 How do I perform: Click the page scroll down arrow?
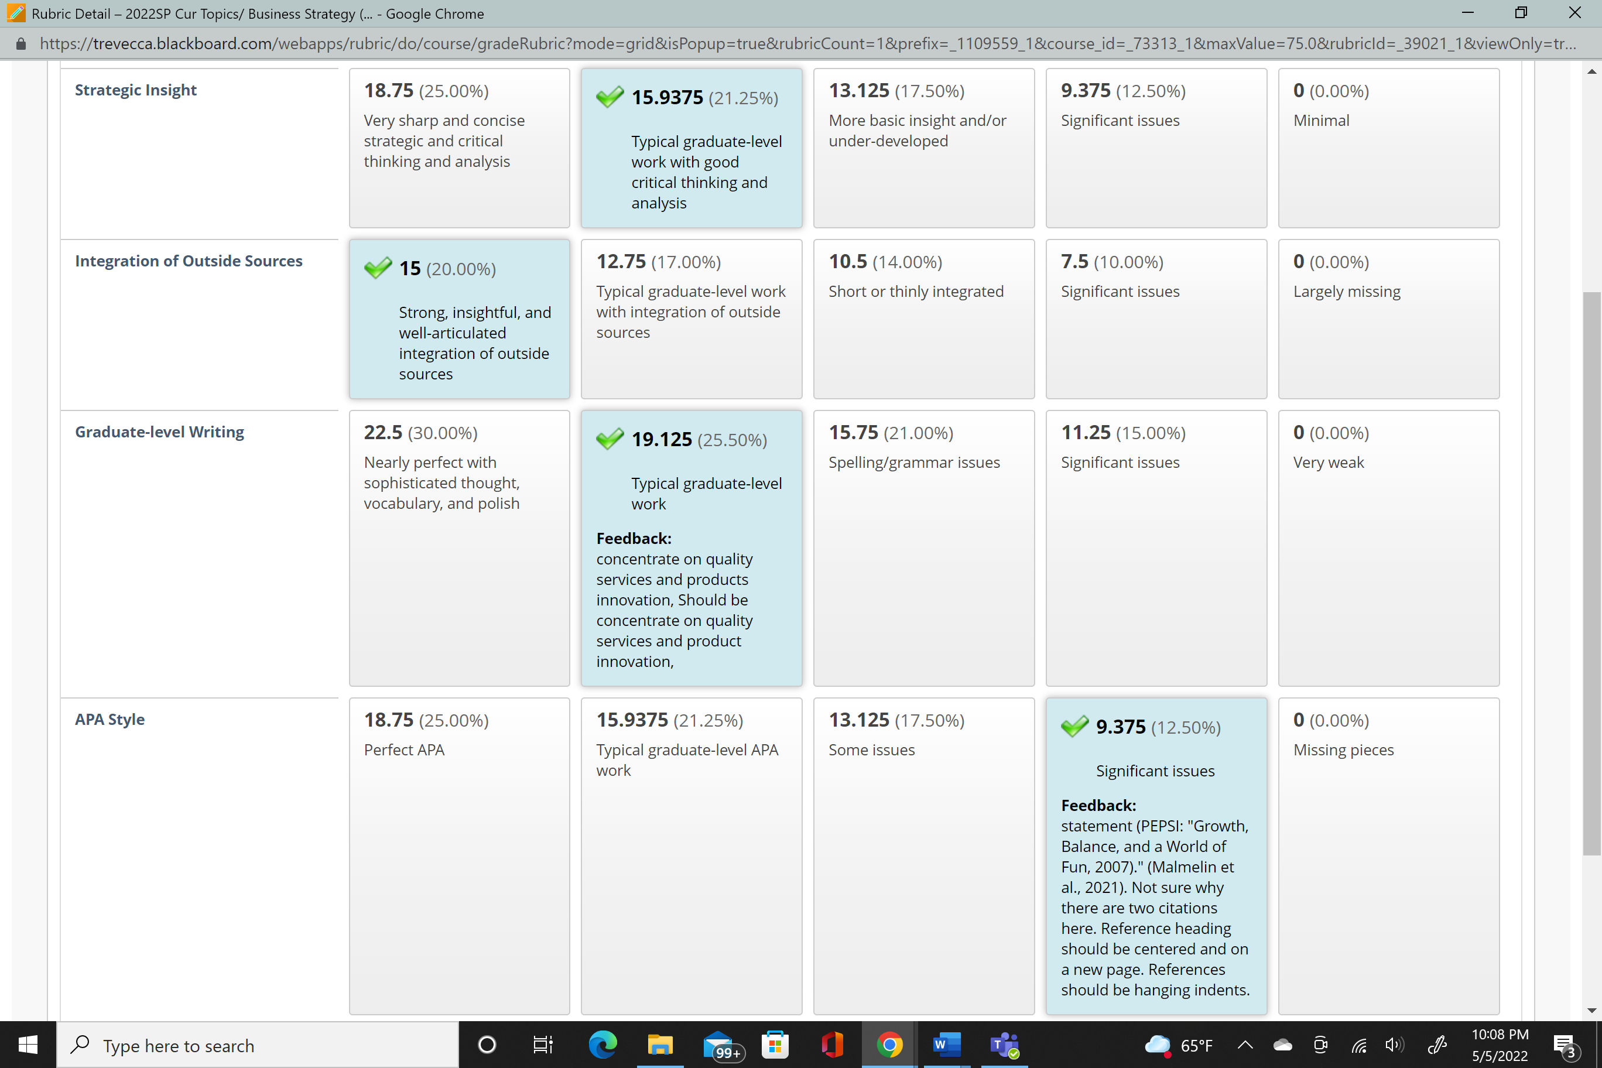(x=1591, y=1010)
